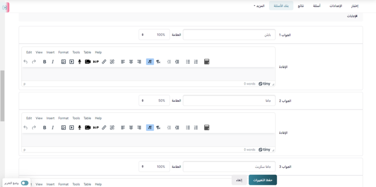Open the 50% grade dropdown for الجواب 2

coord(154,101)
